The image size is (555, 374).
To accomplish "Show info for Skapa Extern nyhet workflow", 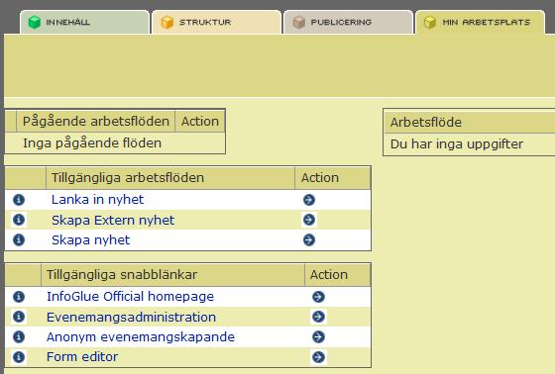I will pos(19,220).
